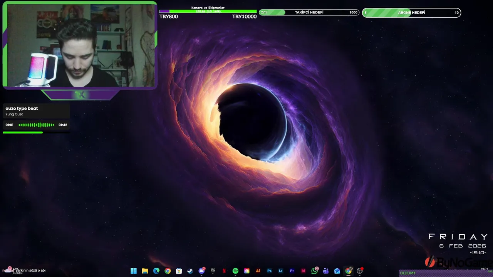Screen dimensions: 493x277
Task: Switch to active Chrome profile window
Action: click(x=348, y=271)
